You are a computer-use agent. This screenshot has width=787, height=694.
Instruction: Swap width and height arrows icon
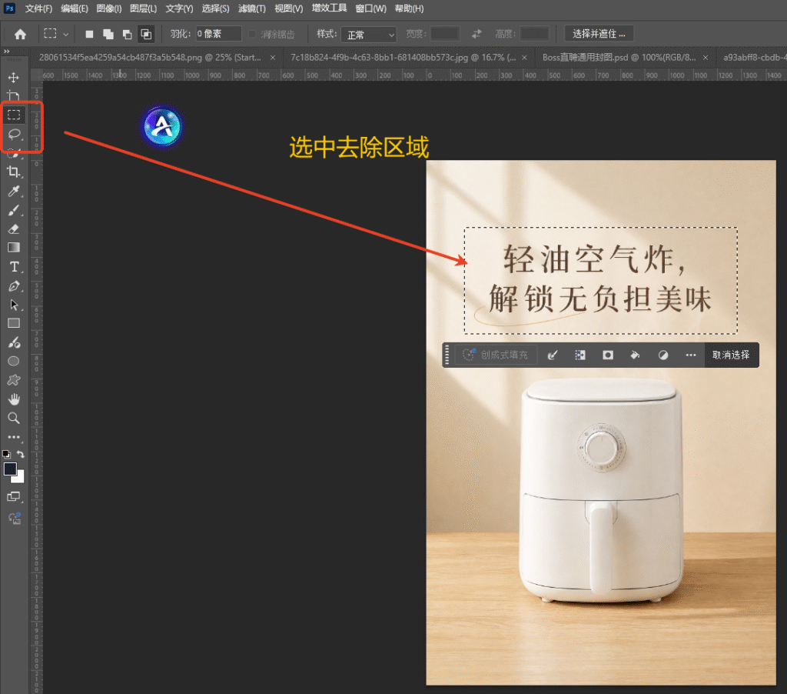click(x=477, y=34)
